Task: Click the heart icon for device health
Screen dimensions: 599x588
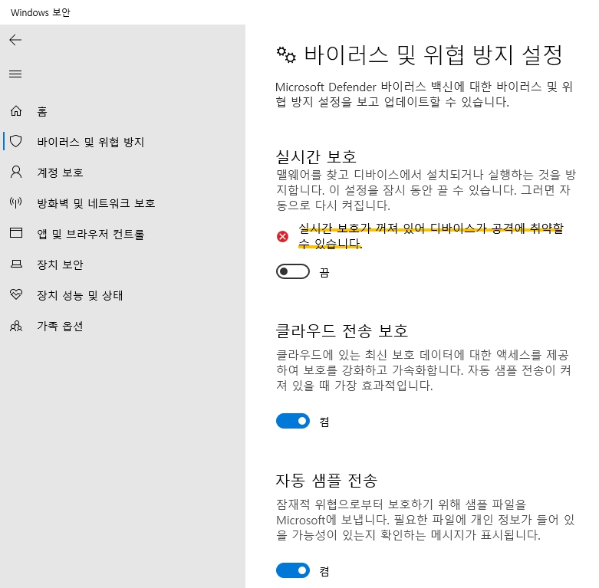Action: (16, 294)
